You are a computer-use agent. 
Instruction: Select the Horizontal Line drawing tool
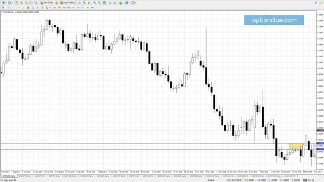(x=19, y=8)
